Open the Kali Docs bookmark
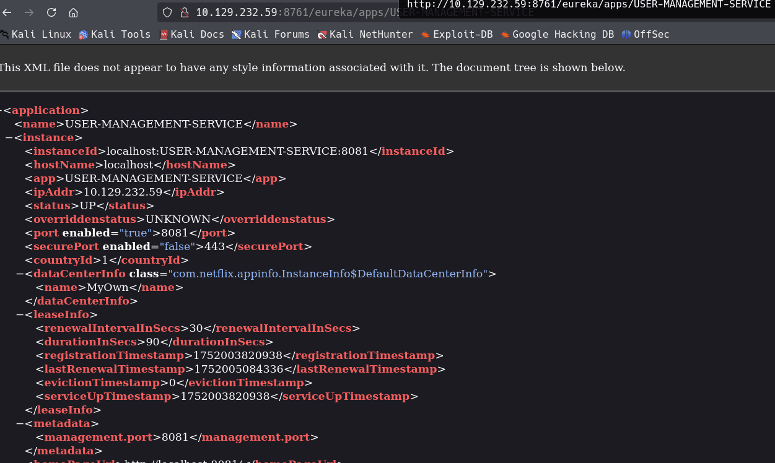This screenshot has height=463, width=775. tap(191, 35)
